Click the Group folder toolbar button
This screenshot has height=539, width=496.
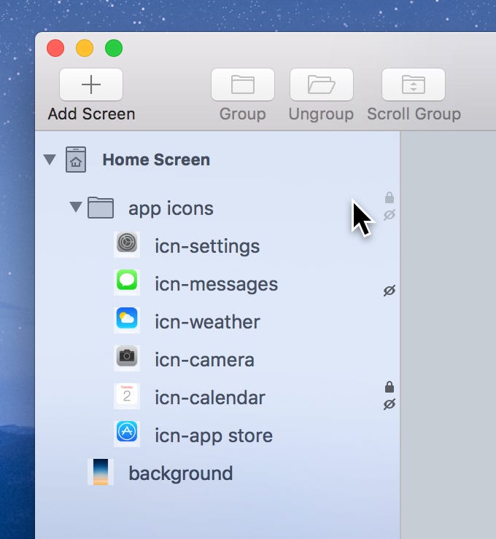pos(243,84)
